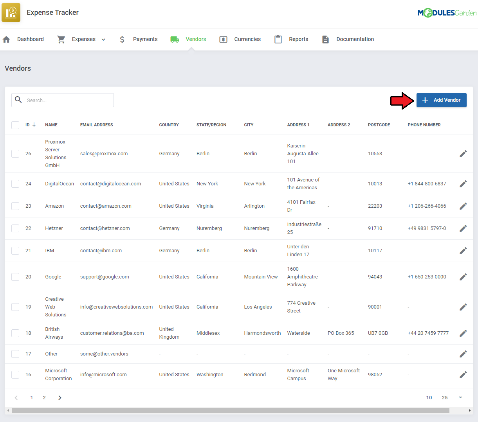478x422 pixels.
Task: Click the Currencies banknote icon
Action: click(x=223, y=40)
